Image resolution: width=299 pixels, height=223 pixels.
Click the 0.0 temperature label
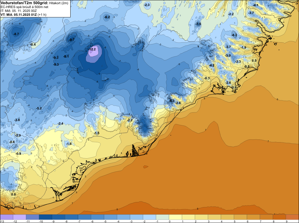pos(254,61)
